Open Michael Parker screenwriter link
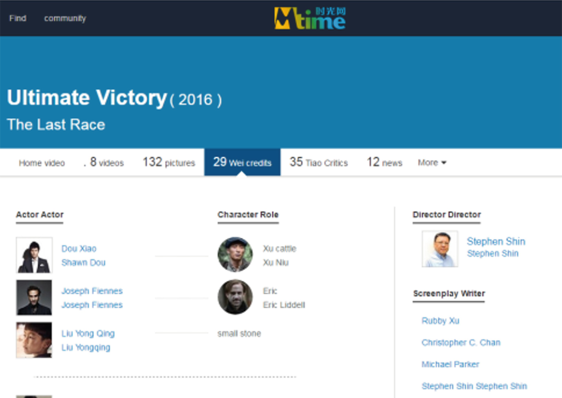This screenshot has width=562, height=398. [x=451, y=364]
